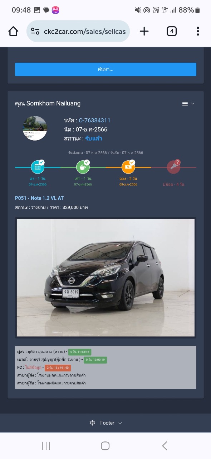
Task: Tap the browser home icon
Action: (x=13, y=32)
